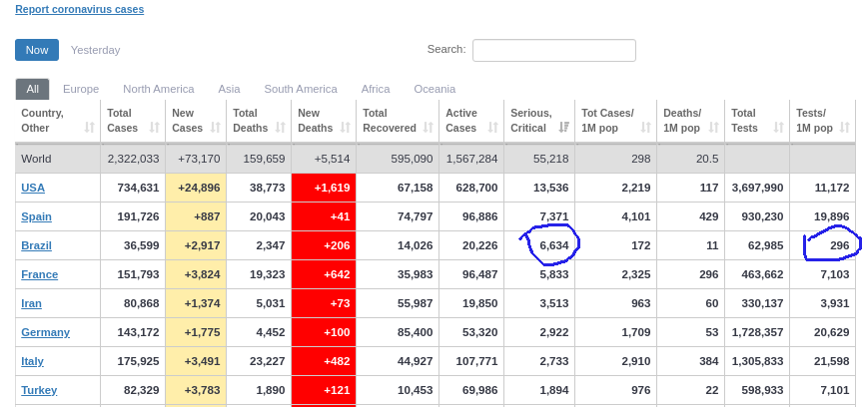
Task: Click the Germany country link
Action: 45,332
